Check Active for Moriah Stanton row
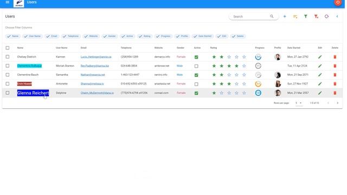 (x=196, y=66)
